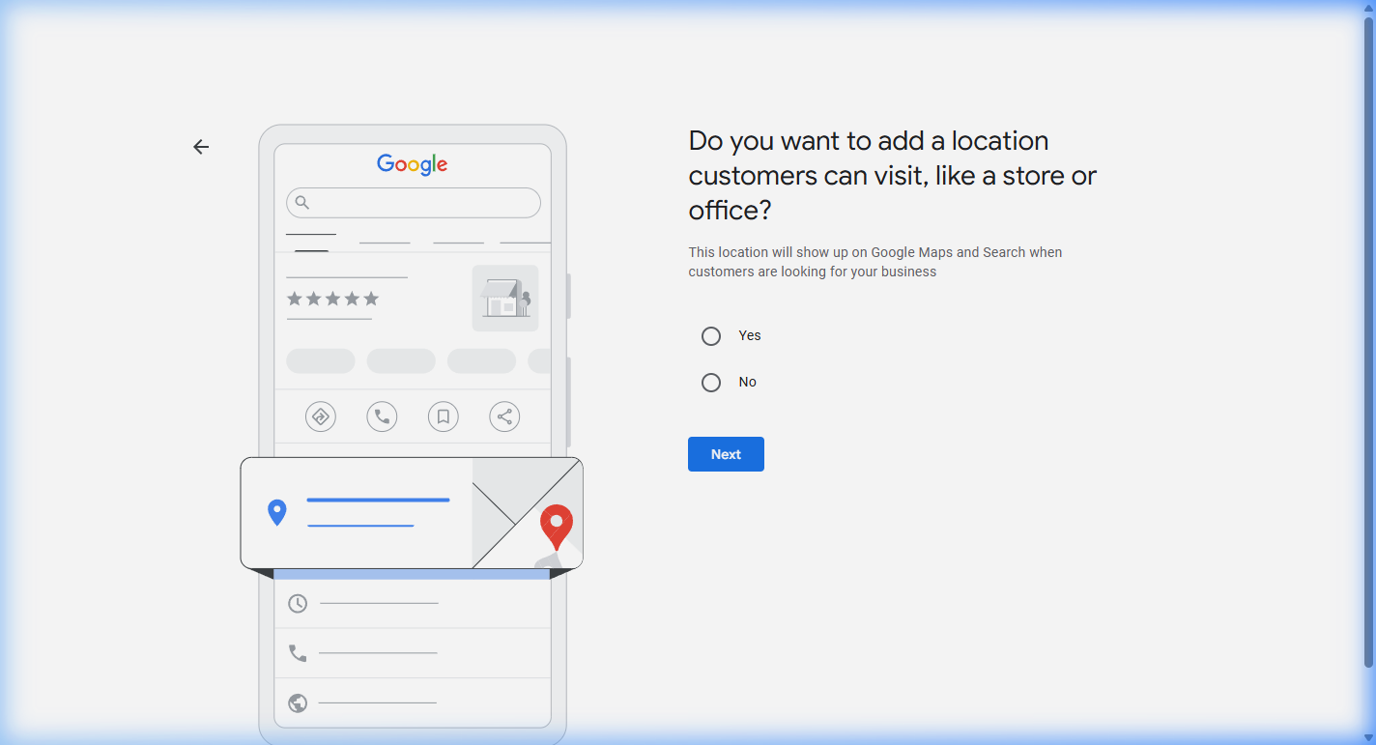Click the storefront building illustration

tap(504, 298)
